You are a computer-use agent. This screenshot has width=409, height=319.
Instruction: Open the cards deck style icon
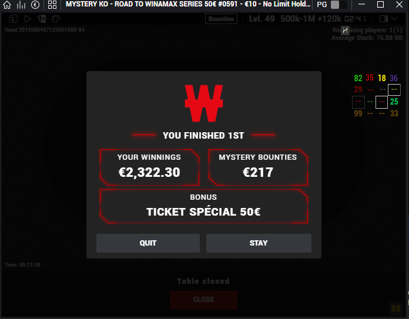tap(42, 19)
